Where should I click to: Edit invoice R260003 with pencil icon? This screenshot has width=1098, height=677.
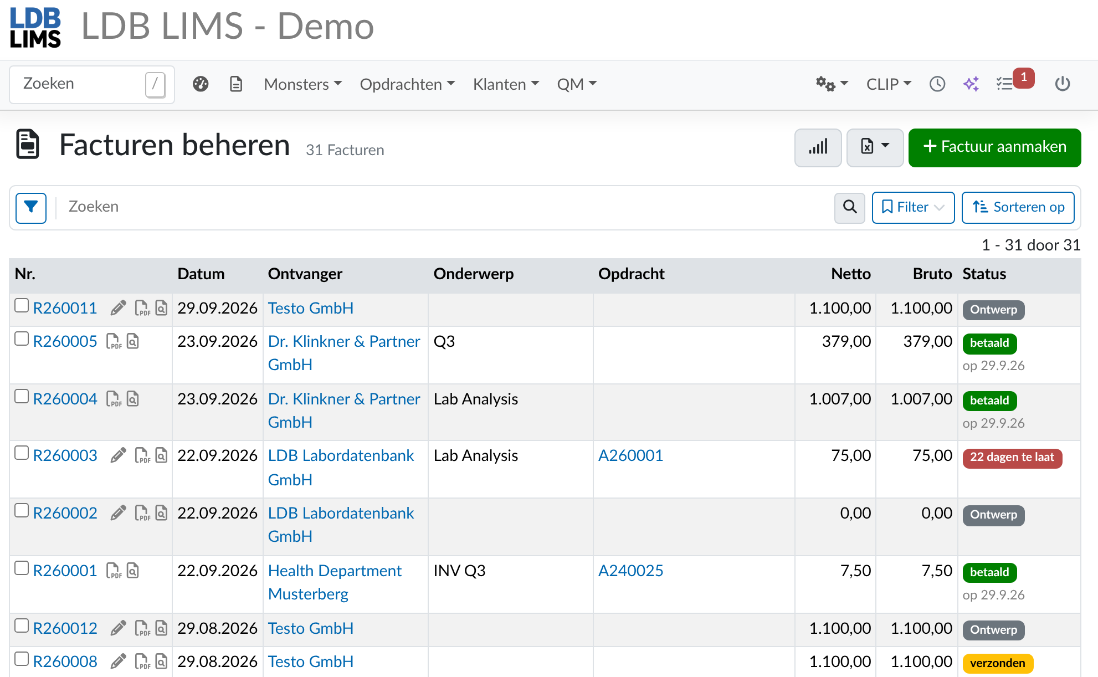point(118,455)
